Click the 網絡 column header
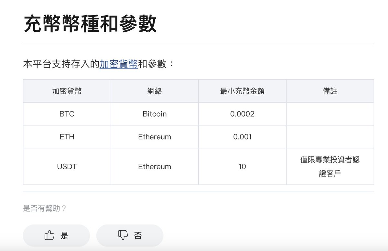Screen dimensions: 388x251 coord(155,91)
